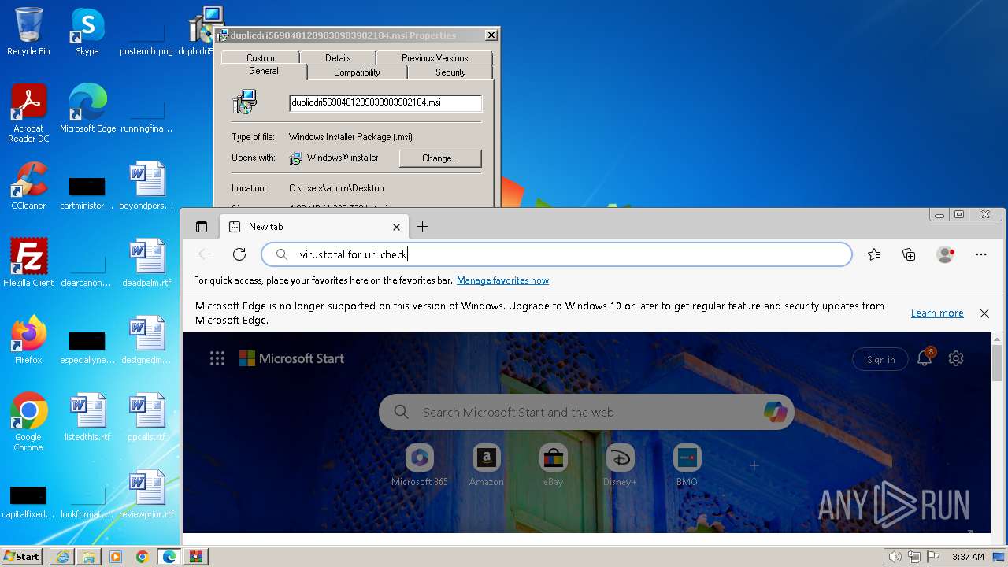Open BMO quick link tile

click(x=687, y=465)
